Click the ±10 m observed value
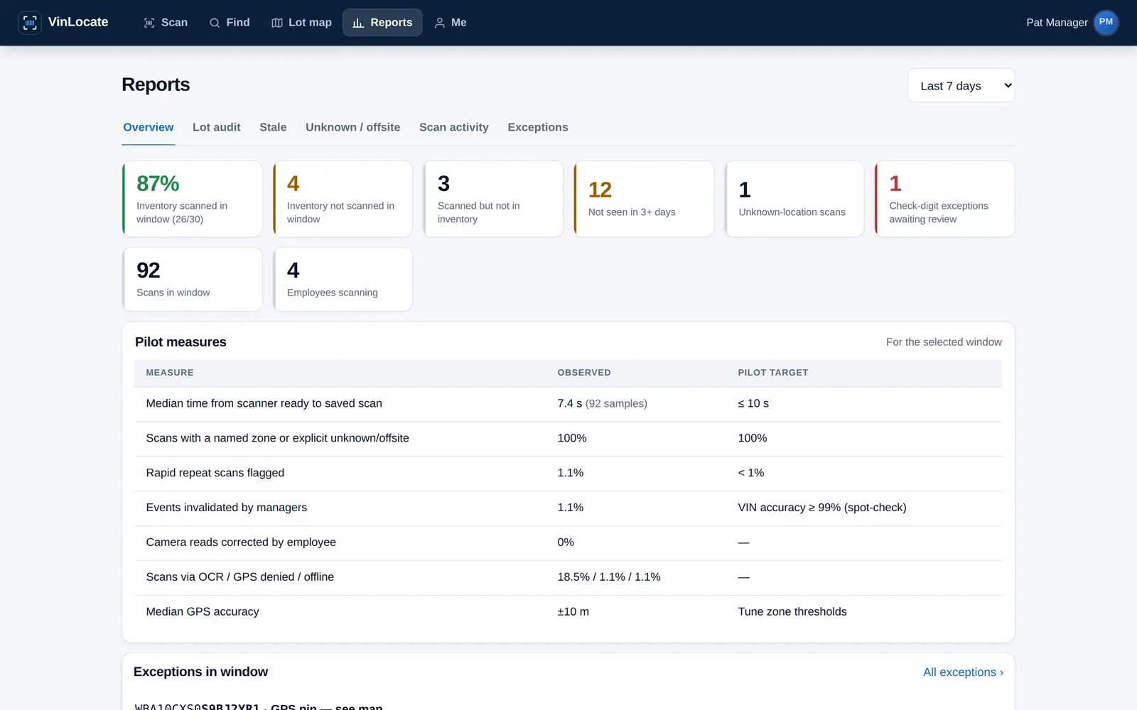This screenshot has width=1137, height=710. tap(573, 612)
